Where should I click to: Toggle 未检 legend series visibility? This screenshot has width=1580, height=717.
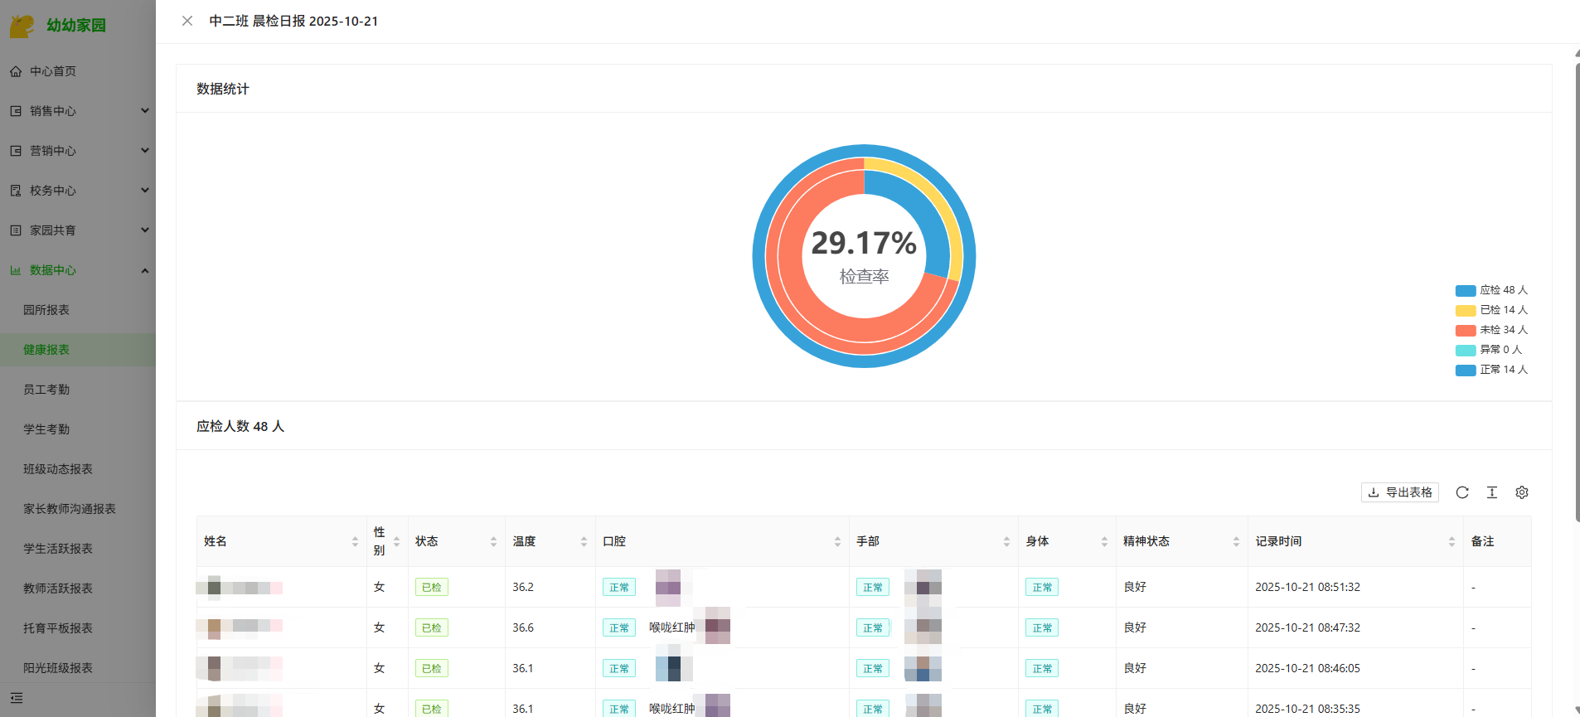click(x=1491, y=330)
